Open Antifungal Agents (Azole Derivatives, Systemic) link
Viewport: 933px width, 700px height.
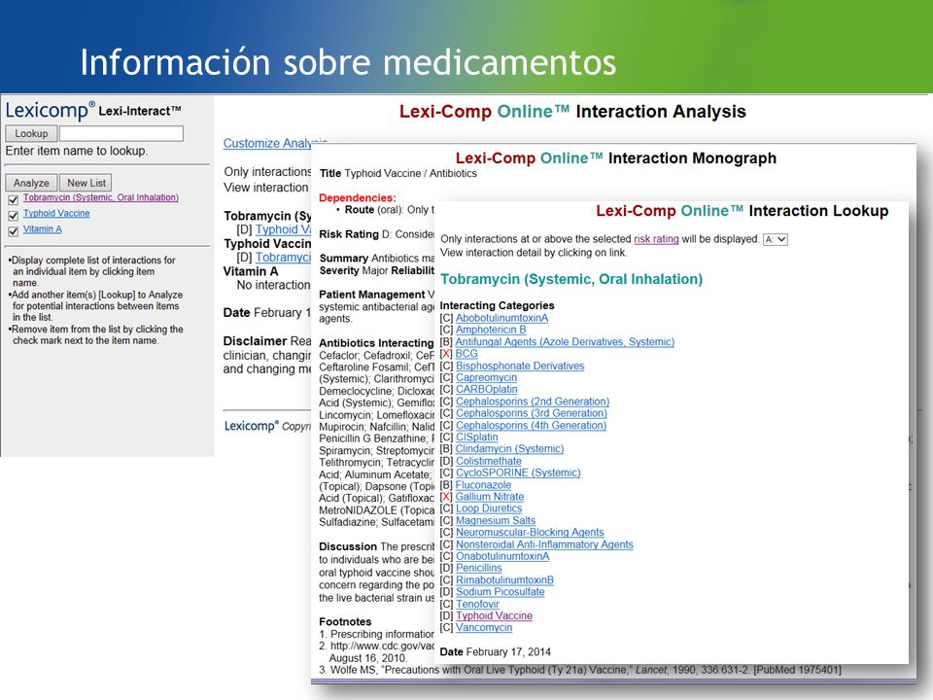[565, 341]
